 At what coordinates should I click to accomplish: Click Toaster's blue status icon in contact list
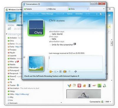pyautogui.click(x=18, y=85)
